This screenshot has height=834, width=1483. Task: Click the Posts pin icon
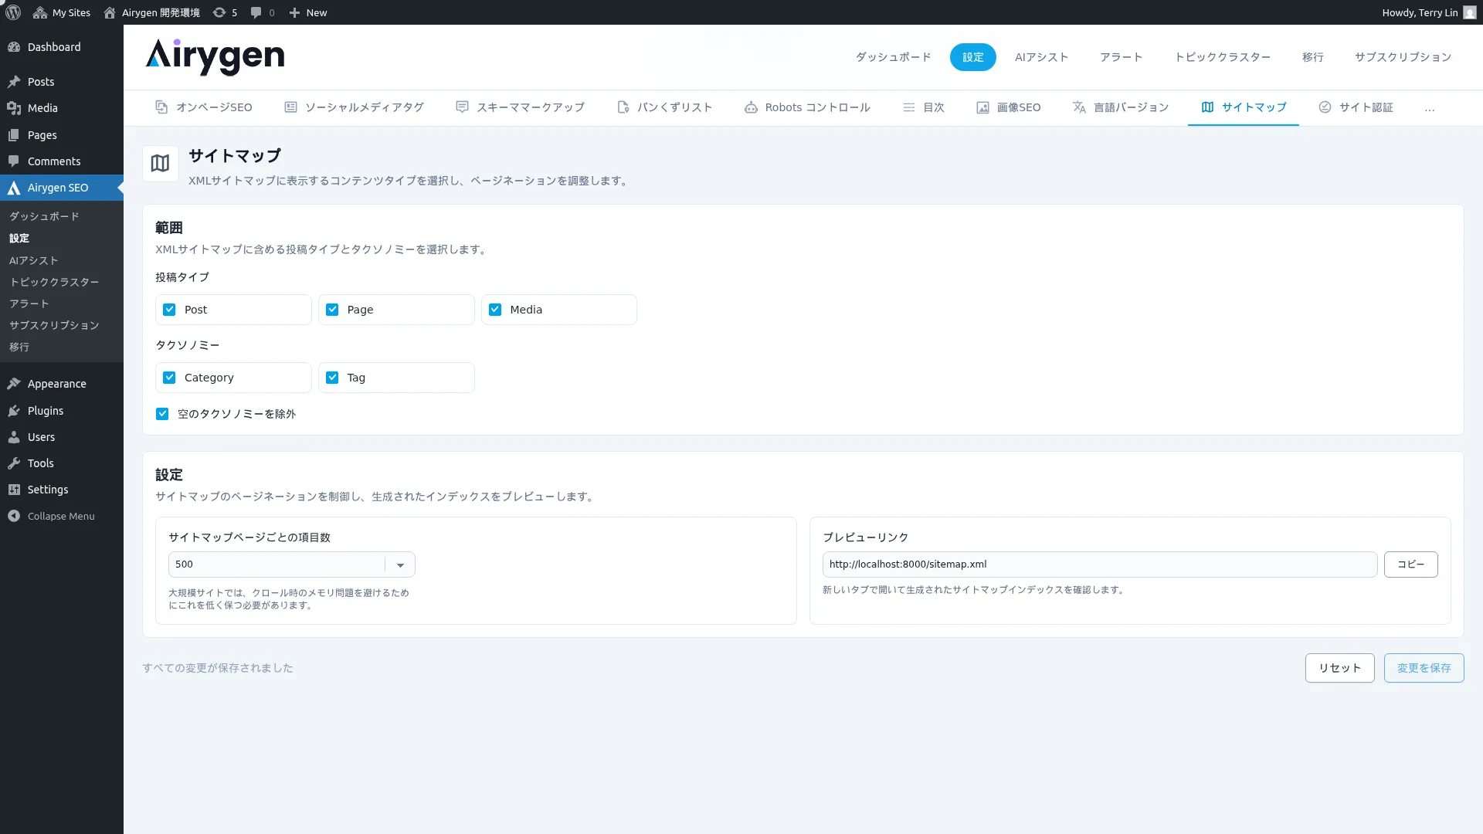tap(14, 82)
